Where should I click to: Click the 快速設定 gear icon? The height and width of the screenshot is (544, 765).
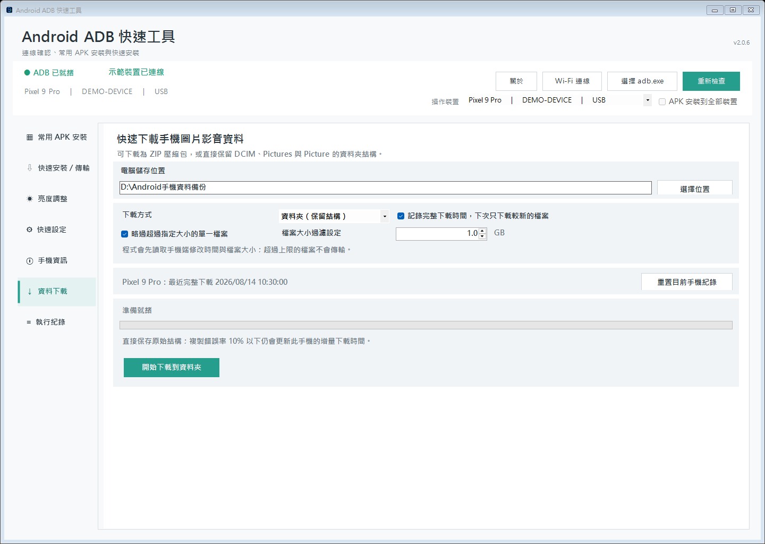click(29, 229)
